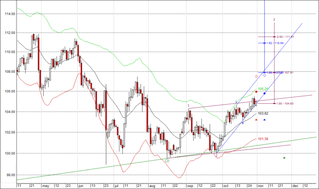Screen dimensions: 319x189
Task: Click the 'nov' date axis label
Action: point(260,186)
